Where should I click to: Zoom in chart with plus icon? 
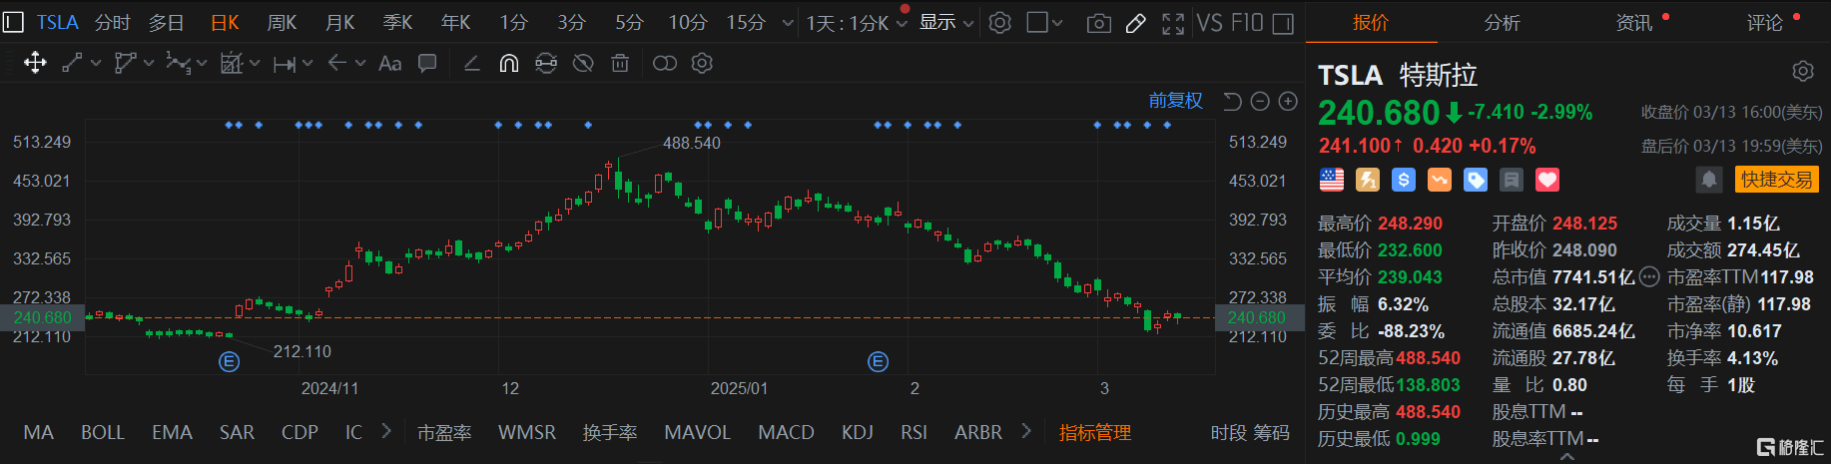pyautogui.click(x=1288, y=101)
